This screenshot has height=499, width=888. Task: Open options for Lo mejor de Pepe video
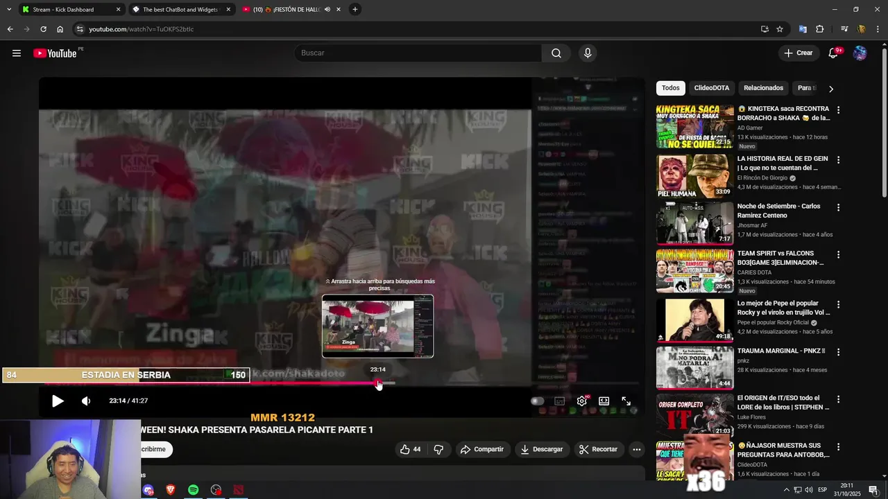tap(838, 304)
